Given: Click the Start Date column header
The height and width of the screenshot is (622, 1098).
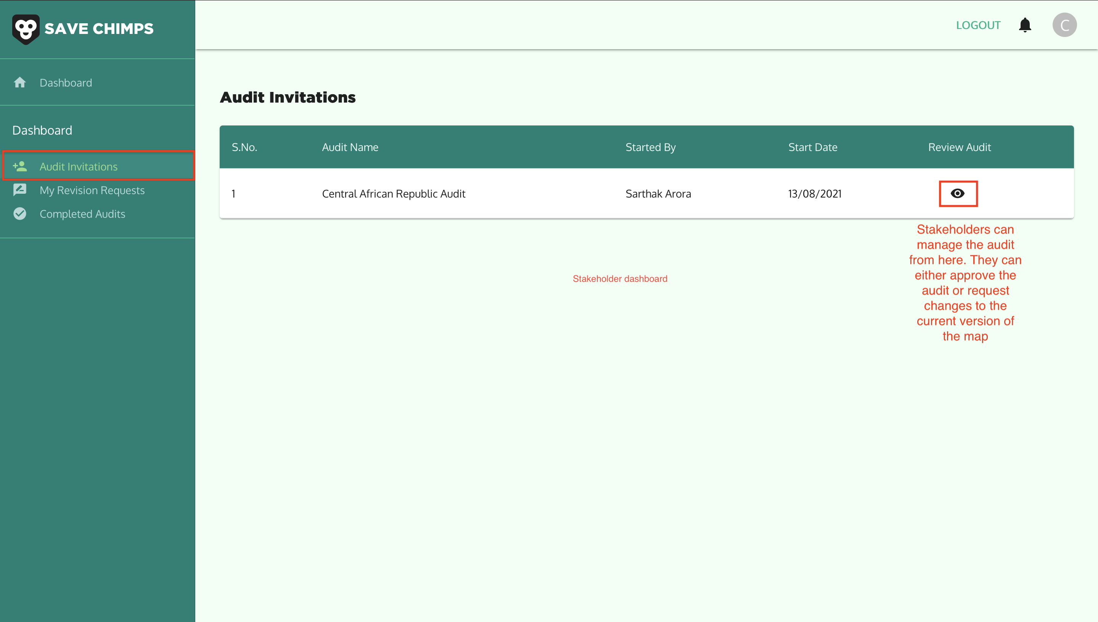Looking at the screenshot, I should point(812,147).
